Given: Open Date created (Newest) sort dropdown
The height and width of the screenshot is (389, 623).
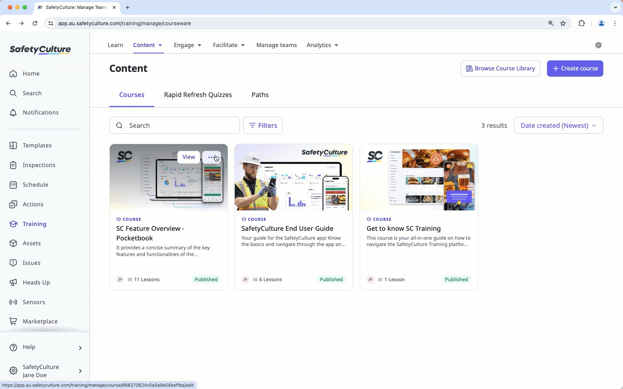Looking at the screenshot, I should click(x=558, y=126).
